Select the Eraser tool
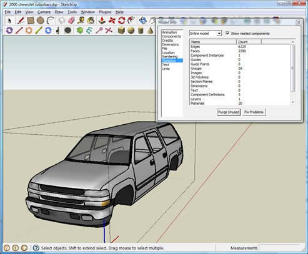 coord(71,21)
